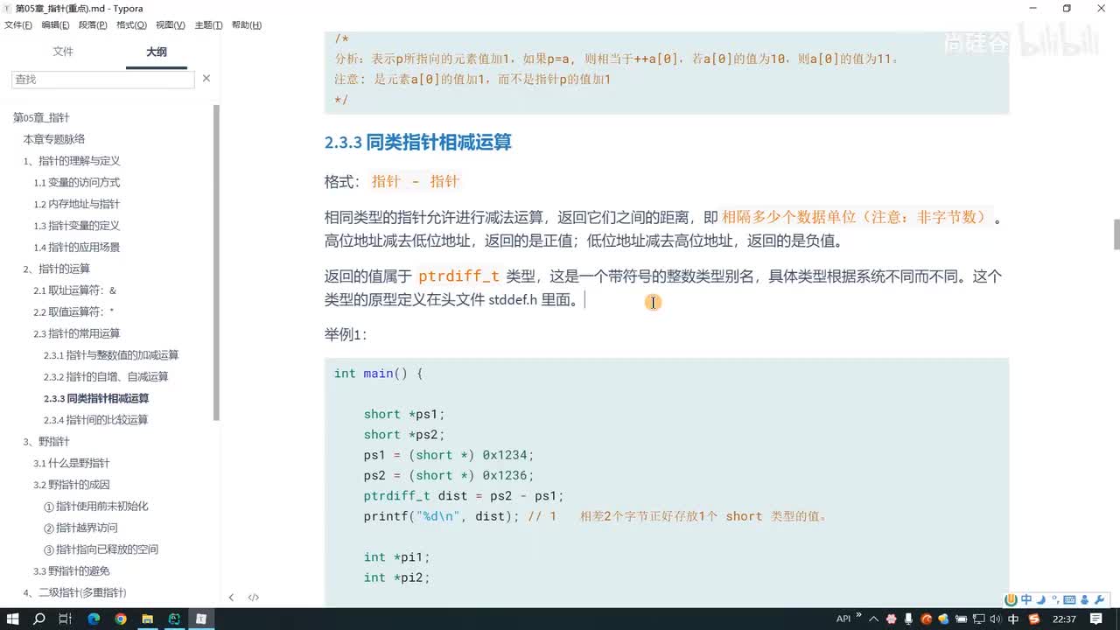Open the 视图(V) menu
Viewport: 1120px width, 630px height.
point(170,25)
